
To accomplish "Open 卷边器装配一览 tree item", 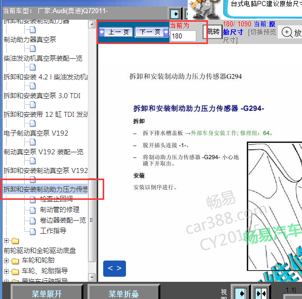I will (x=63, y=220).
